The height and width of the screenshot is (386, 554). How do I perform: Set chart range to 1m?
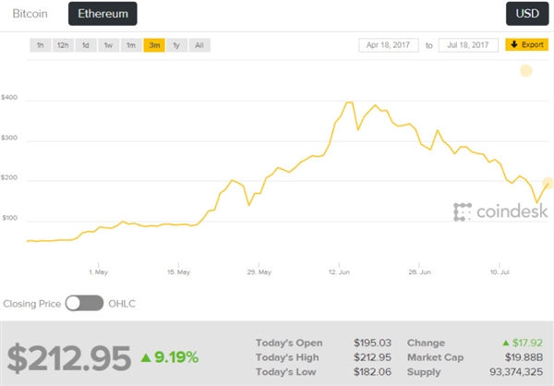[131, 45]
